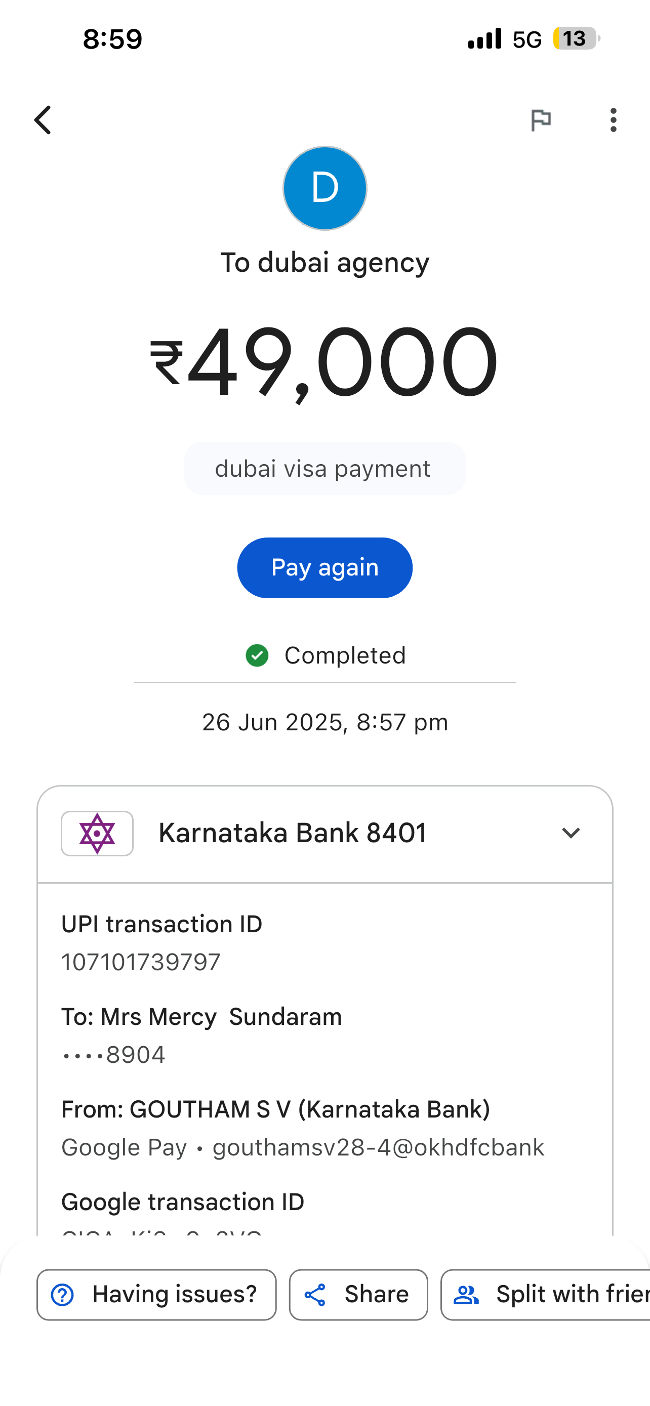Tap the people group icon

click(467, 1295)
